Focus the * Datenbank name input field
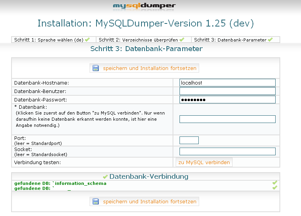Image resolution: width=301 pixels, height=216 pixels. [x=228, y=119]
